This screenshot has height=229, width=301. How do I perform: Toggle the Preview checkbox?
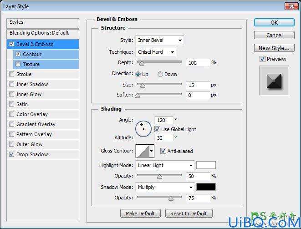tap(262, 59)
